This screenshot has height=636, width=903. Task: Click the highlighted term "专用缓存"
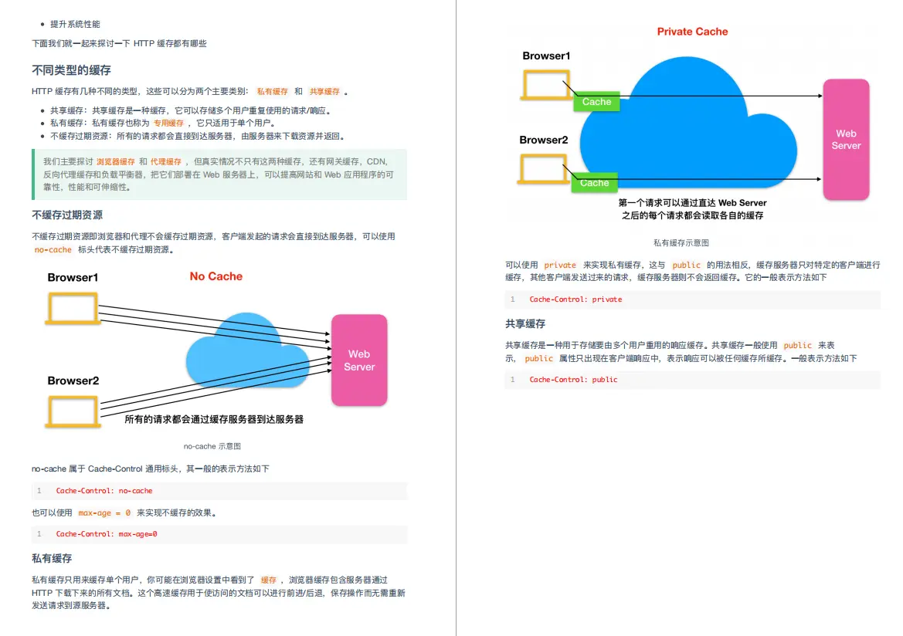click(x=168, y=123)
